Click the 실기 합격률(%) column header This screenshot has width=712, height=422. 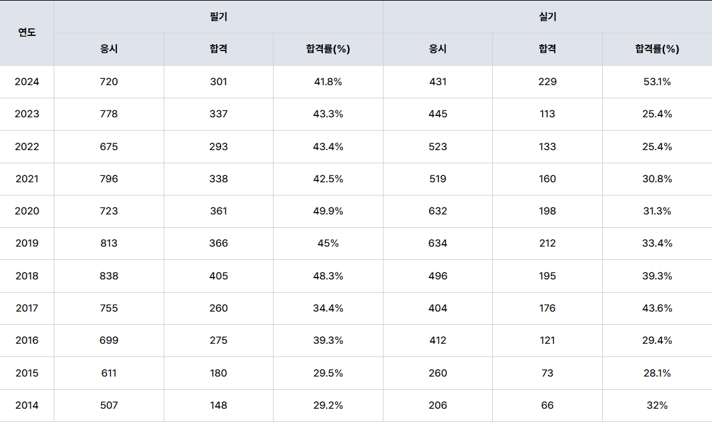tap(657, 49)
